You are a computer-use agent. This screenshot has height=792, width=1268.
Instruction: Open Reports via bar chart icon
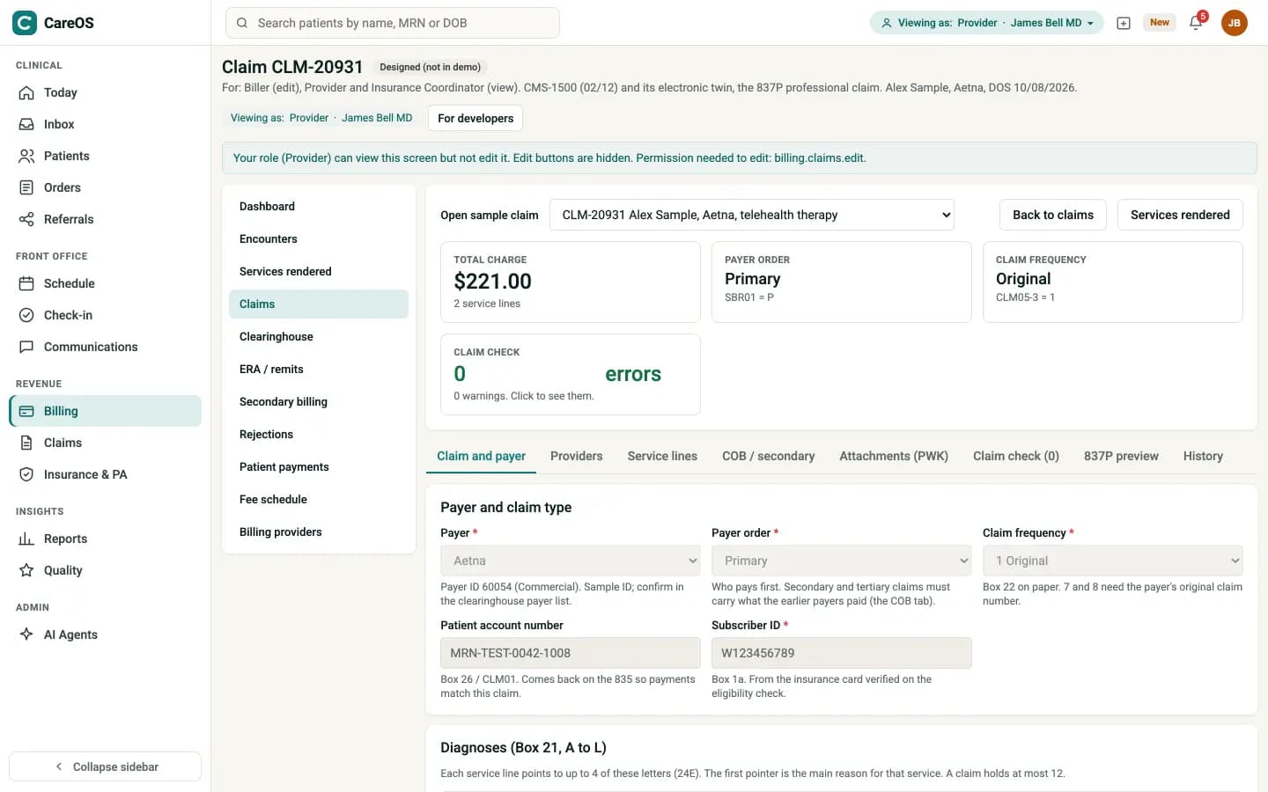pos(26,539)
